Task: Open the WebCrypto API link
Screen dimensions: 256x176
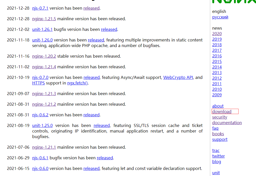Action: pos(178,78)
